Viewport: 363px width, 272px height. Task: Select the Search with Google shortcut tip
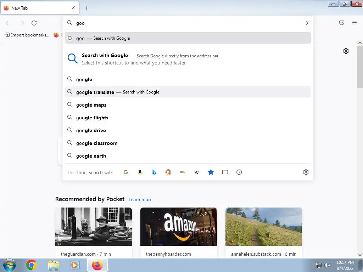pos(188,59)
